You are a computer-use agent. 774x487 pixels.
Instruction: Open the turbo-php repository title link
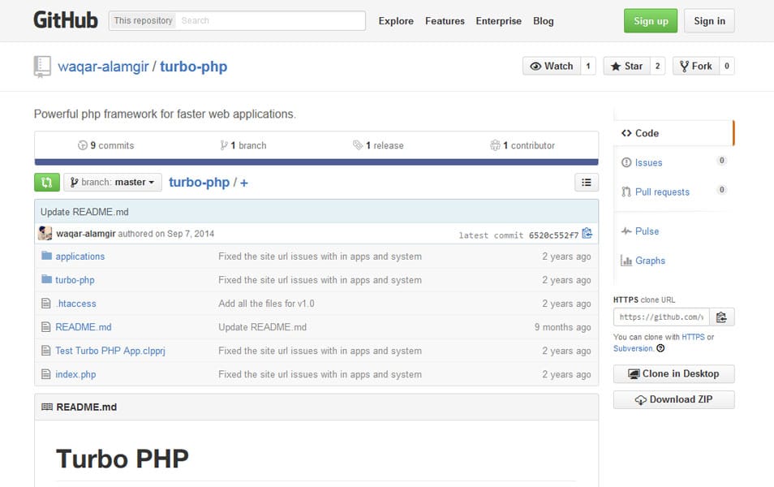click(x=193, y=67)
